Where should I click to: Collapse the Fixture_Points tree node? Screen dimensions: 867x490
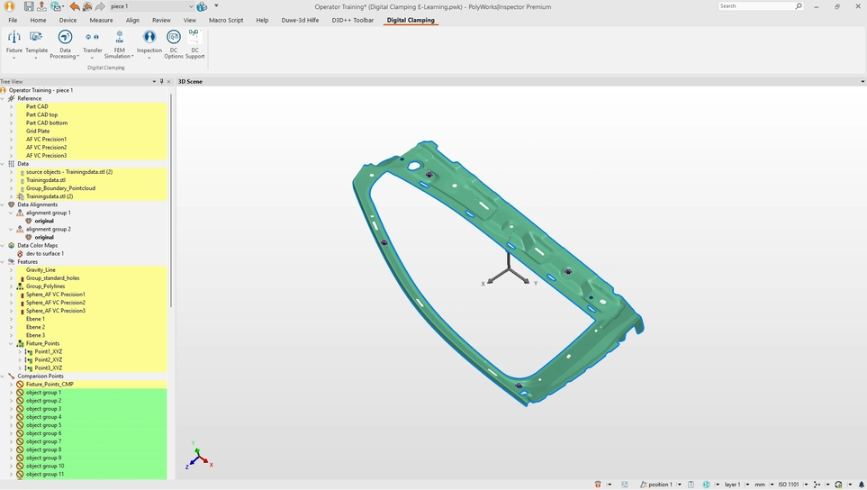click(x=11, y=343)
